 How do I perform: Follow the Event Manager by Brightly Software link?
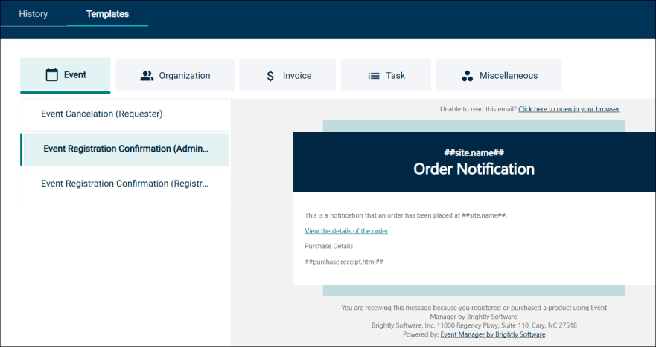pos(493,334)
